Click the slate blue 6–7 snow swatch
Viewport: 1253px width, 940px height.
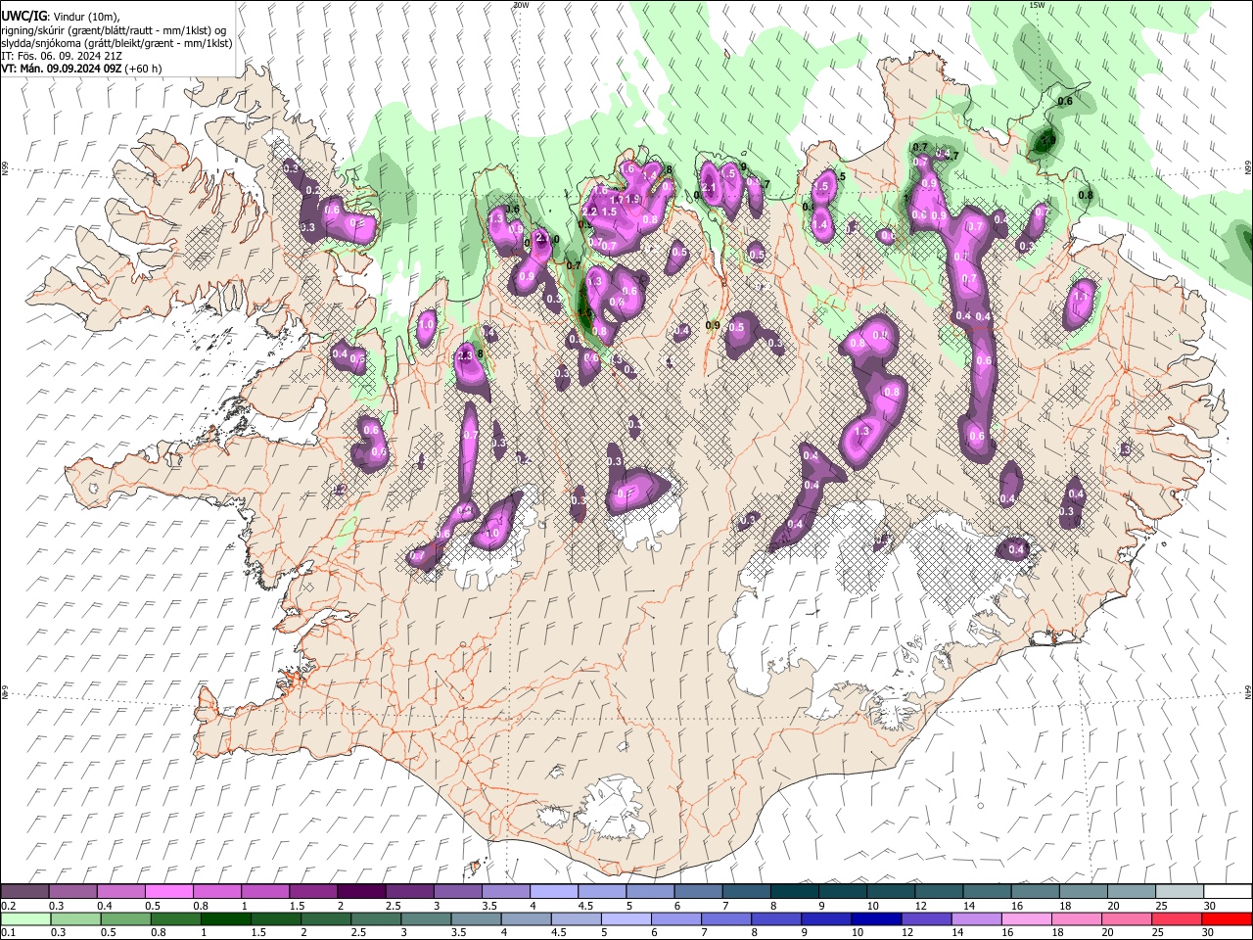pyautogui.click(x=697, y=892)
